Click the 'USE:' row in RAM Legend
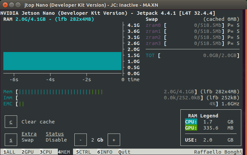Viewport: 247px width, 155px height. [x=209, y=140]
